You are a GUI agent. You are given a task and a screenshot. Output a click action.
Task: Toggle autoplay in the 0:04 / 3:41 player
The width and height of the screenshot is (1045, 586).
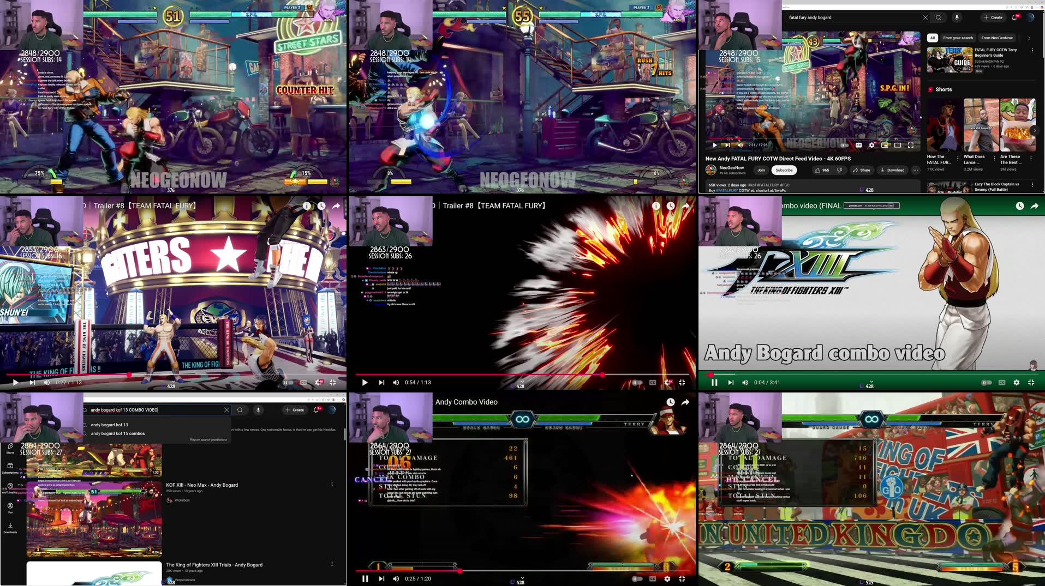pos(986,383)
